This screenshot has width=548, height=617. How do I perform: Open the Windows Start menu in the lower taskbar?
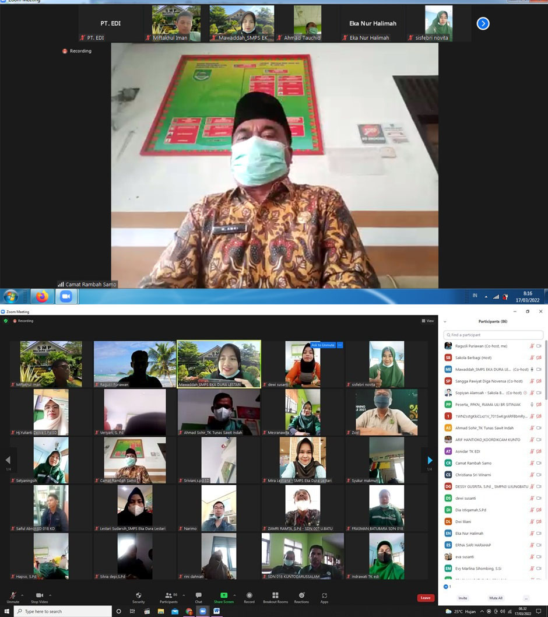(x=6, y=611)
